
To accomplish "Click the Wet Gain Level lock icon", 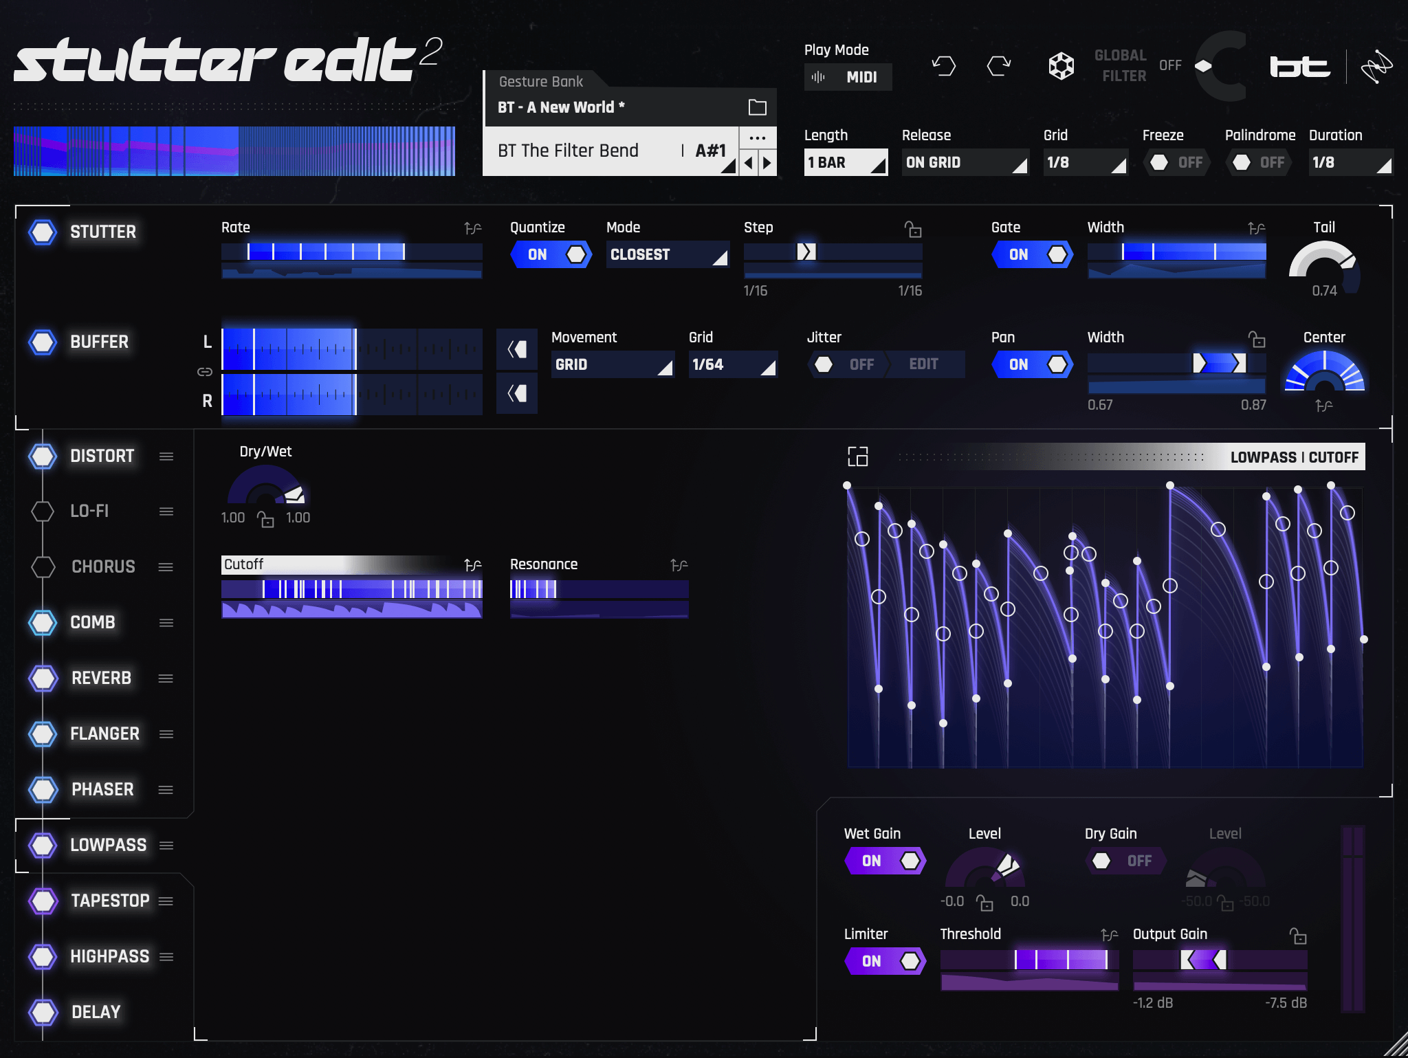I will (984, 903).
